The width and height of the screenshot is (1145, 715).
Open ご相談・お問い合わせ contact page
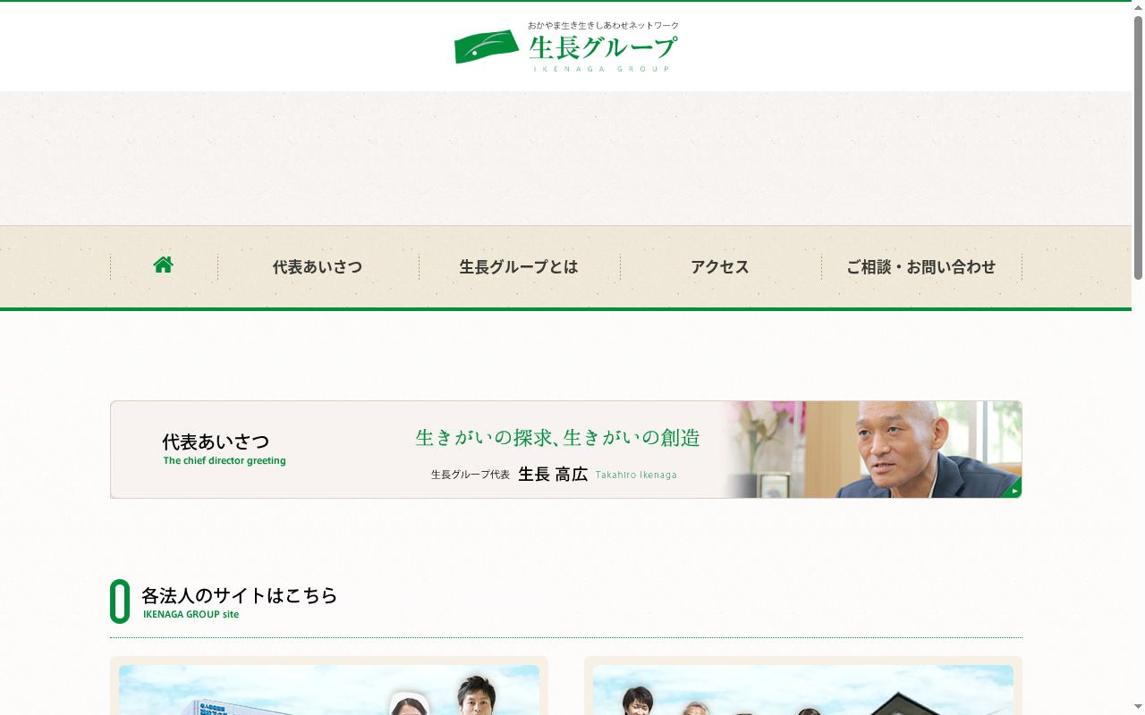[921, 266]
